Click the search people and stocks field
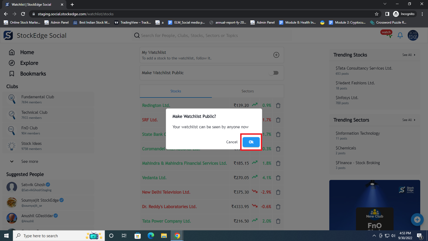The width and height of the screenshot is (428, 241). click(x=189, y=36)
